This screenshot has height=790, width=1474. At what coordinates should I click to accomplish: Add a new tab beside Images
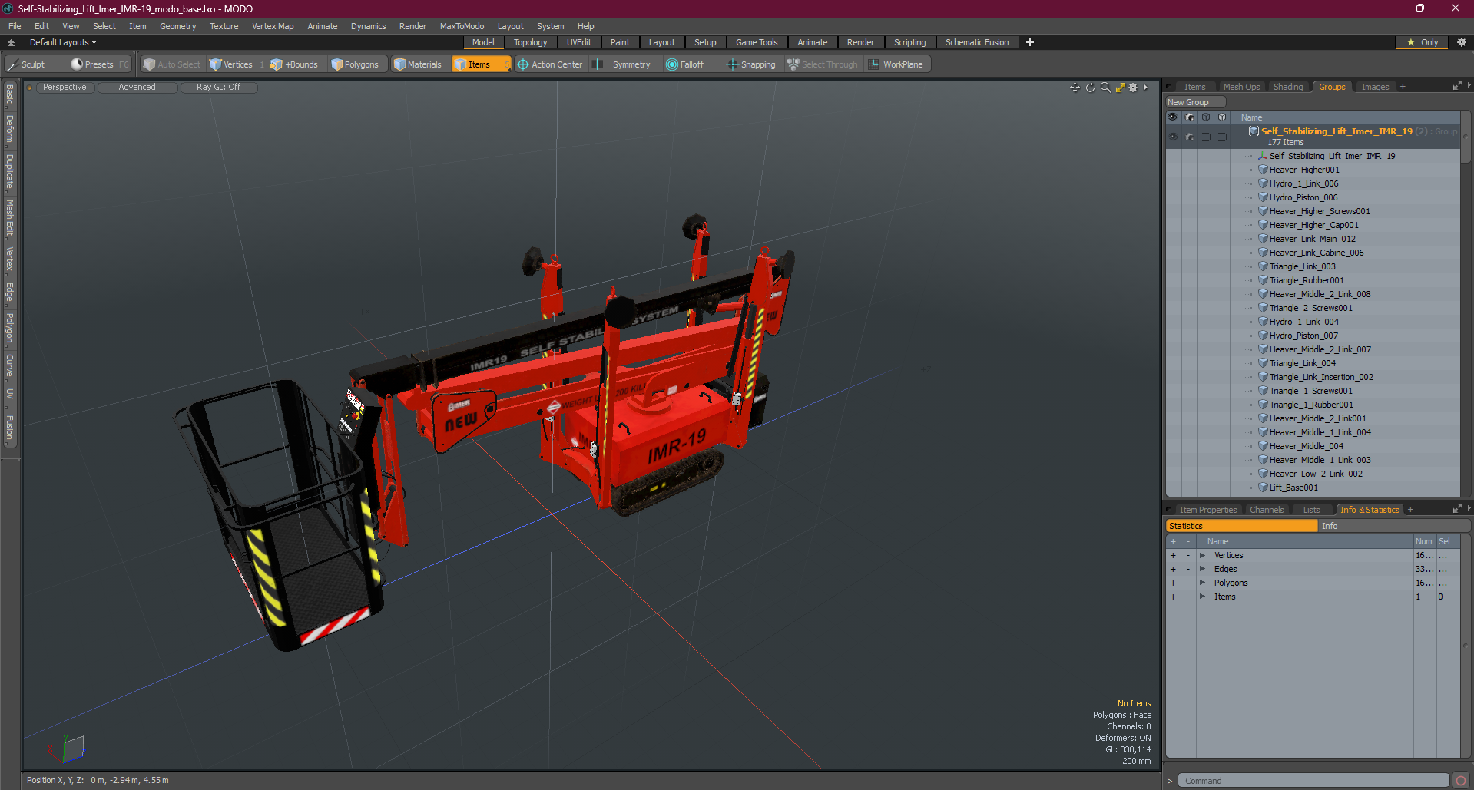1403,87
